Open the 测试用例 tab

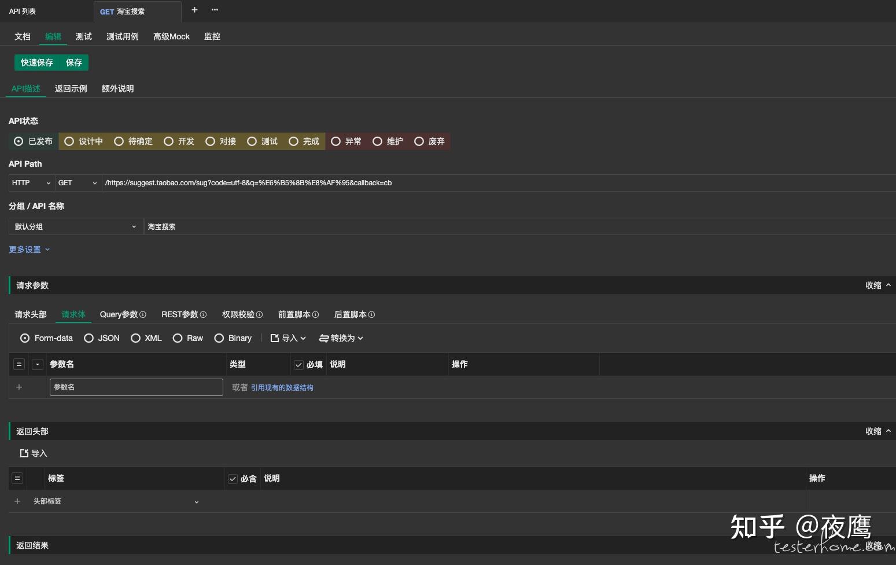(123, 36)
